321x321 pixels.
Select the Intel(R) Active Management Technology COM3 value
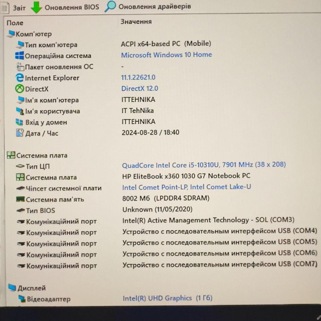(x=208, y=220)
